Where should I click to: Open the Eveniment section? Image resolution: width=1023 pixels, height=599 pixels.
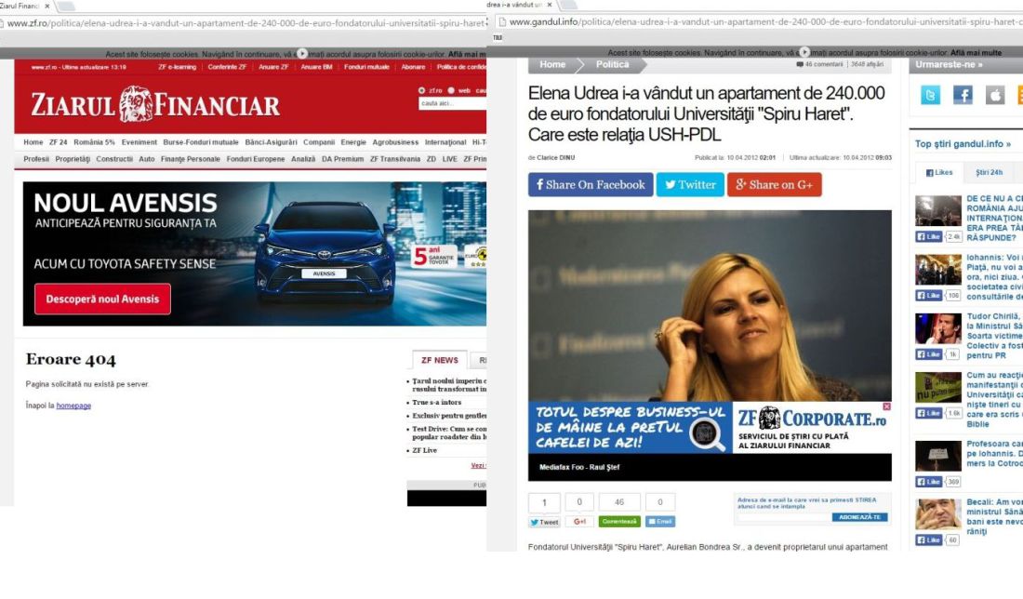pos(139,142)
